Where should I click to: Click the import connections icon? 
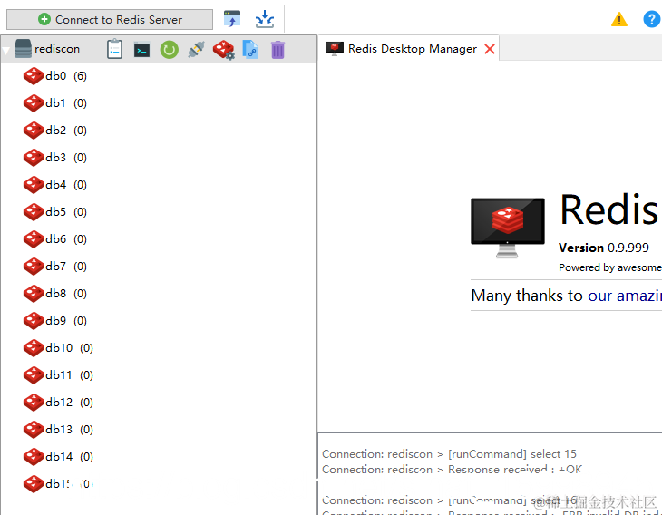click(x=232, y=19)
